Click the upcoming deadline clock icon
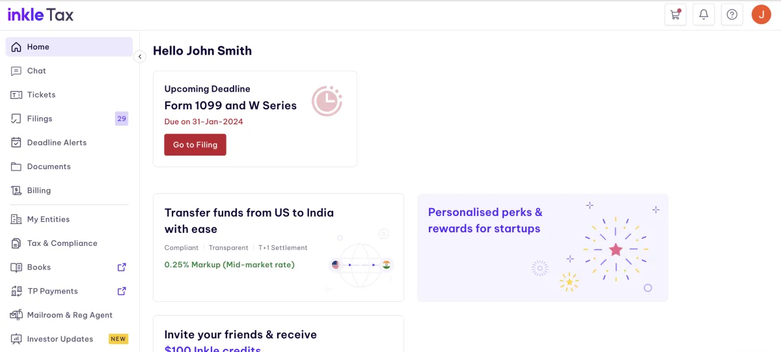The width and height of the screenshot is (781, 352). tap(326, 101)
